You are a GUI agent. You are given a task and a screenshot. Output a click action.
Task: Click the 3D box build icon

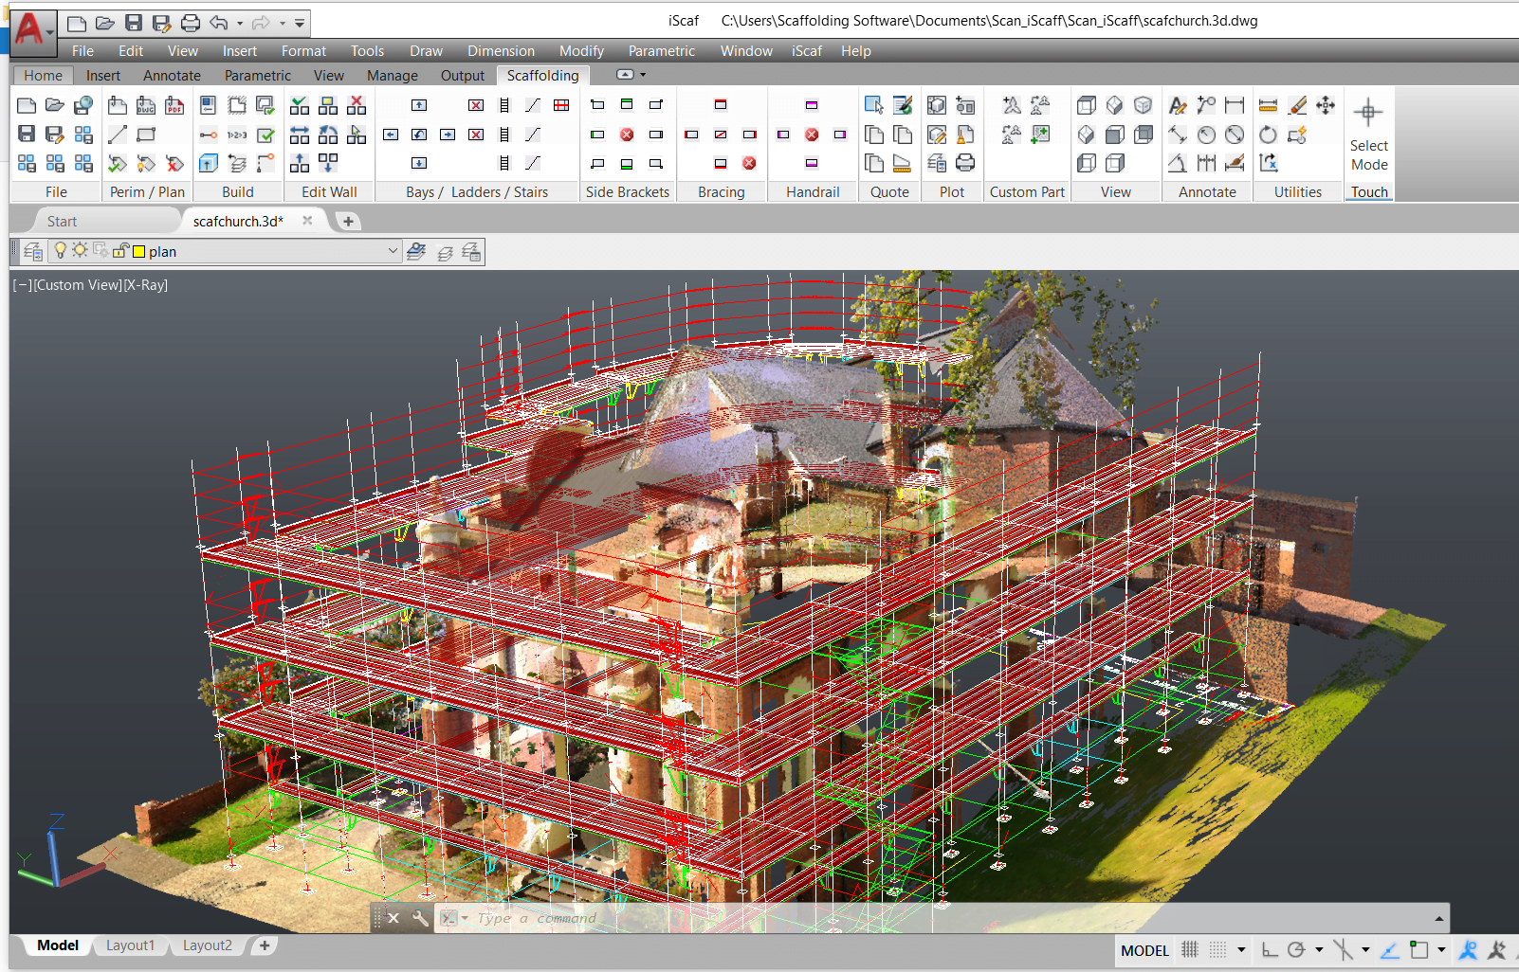209,163
